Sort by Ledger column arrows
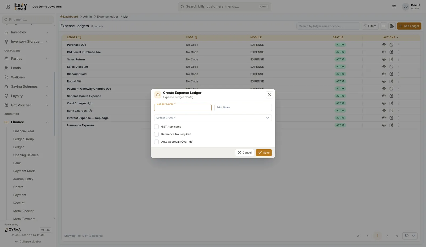The height and width of the screenshot is (247, 426). click(x=80, y=38)
